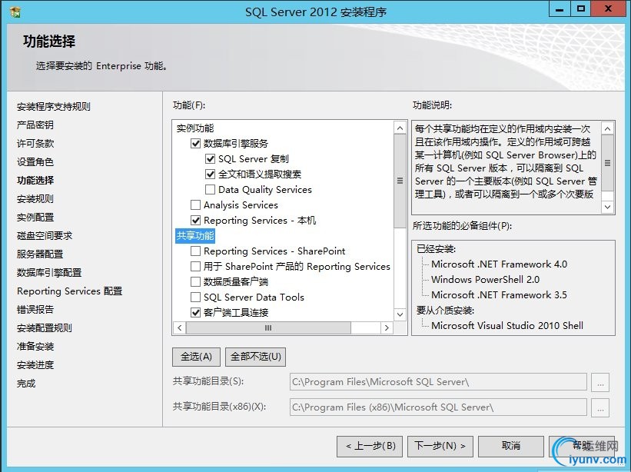This screenshot has width=631, height=472.
Task: Uncheck SQL Server 复制 checkbox
Action: click(210, 158)
